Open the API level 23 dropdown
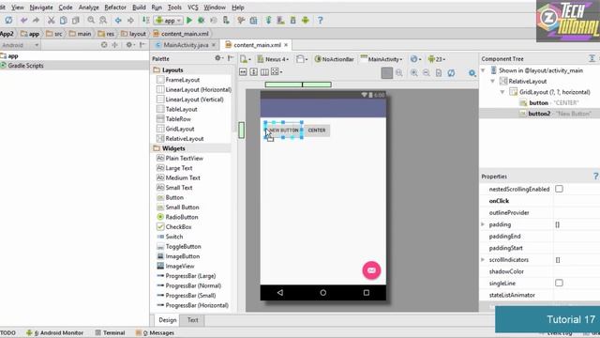Screen dimensions: 600x338 point(437,59)
